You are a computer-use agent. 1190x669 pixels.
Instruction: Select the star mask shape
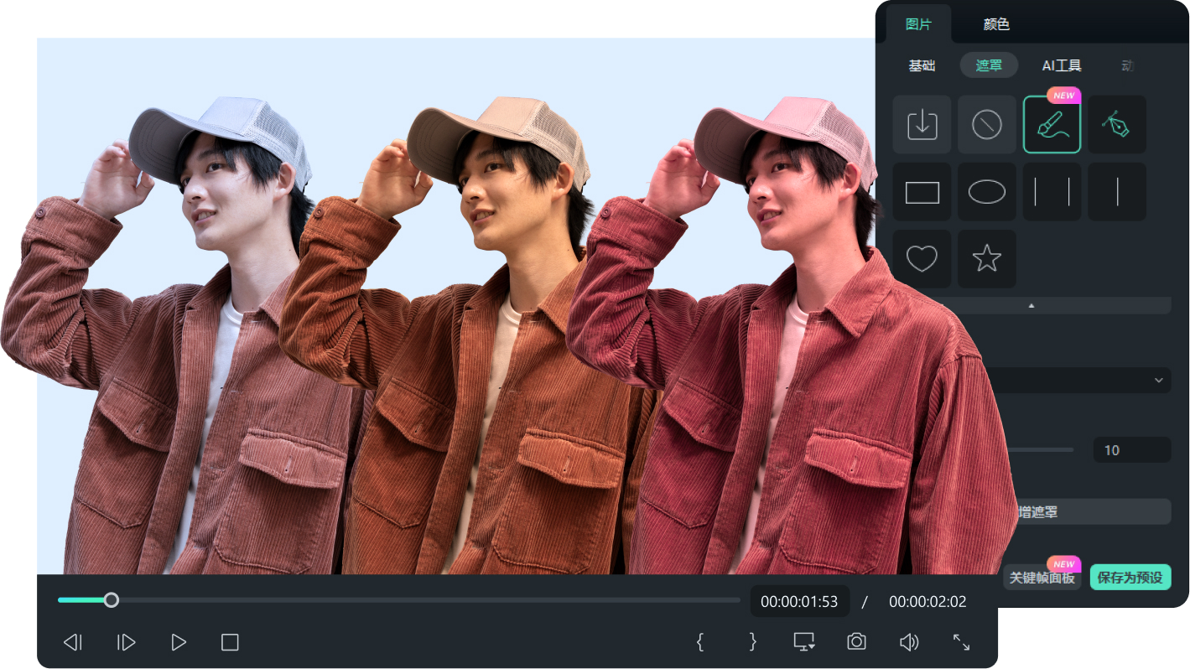pos(986,259)
